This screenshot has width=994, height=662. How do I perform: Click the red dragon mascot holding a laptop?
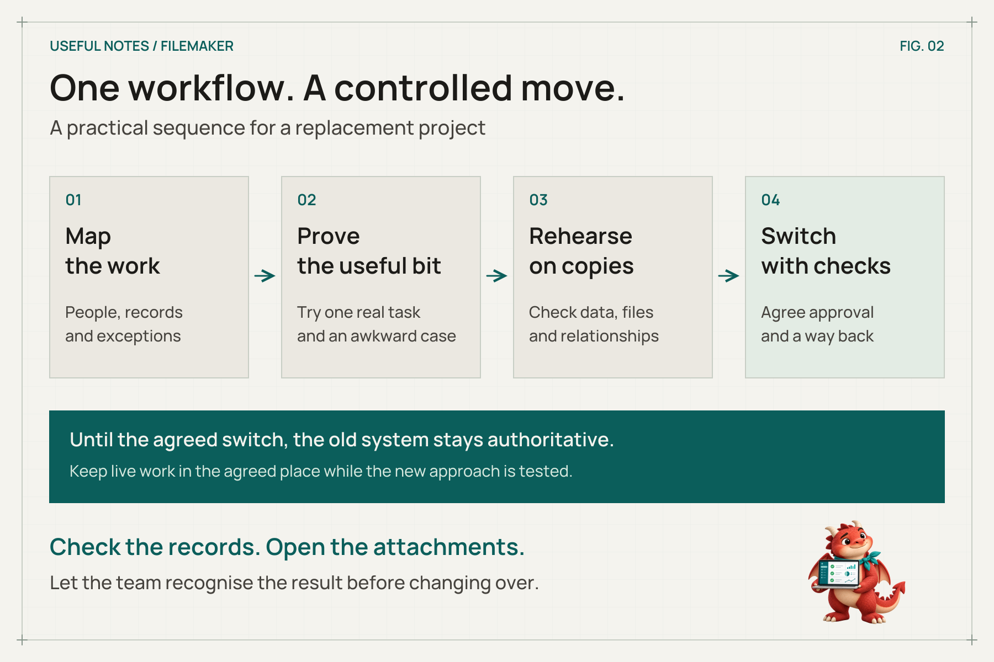[856, 572]
